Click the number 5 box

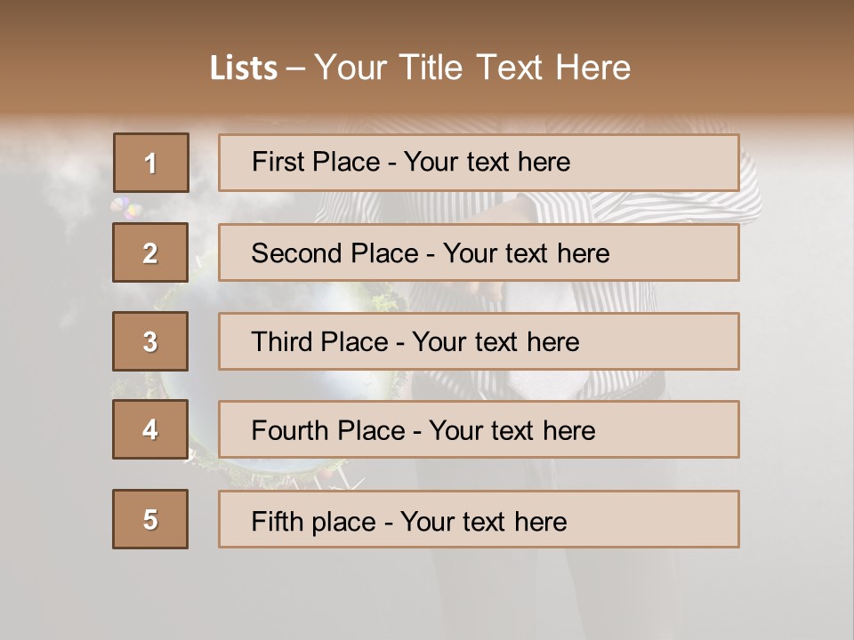[x=150, y=519]
